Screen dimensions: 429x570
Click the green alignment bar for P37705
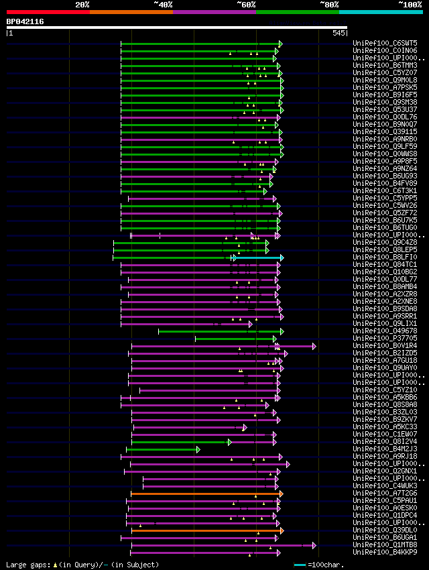235,339
